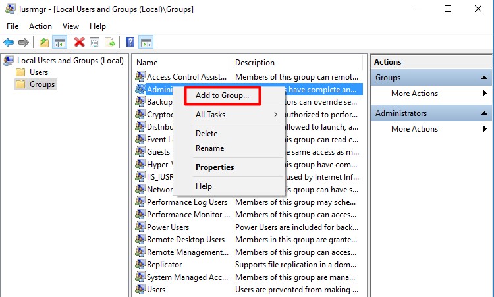Viewport: 494px width, 297px height.
Task: Toggle the Show/Hide Action Pane toolbar icon
Action: coord(146,42)
